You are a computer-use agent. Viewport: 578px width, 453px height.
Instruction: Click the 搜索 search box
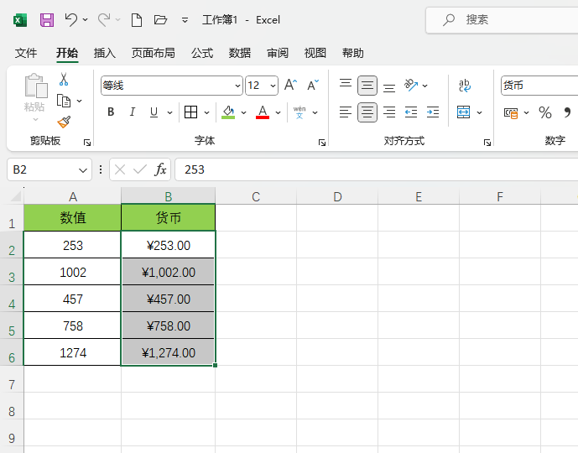coord(502,20)
